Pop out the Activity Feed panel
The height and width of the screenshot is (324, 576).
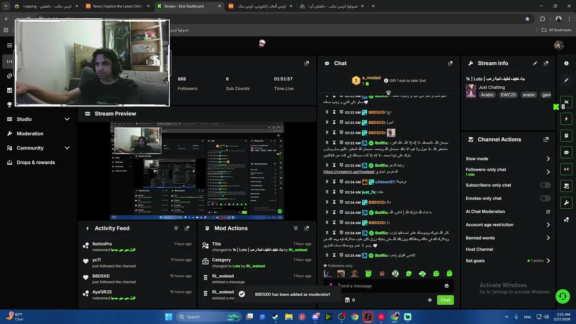tap(187, 229)
